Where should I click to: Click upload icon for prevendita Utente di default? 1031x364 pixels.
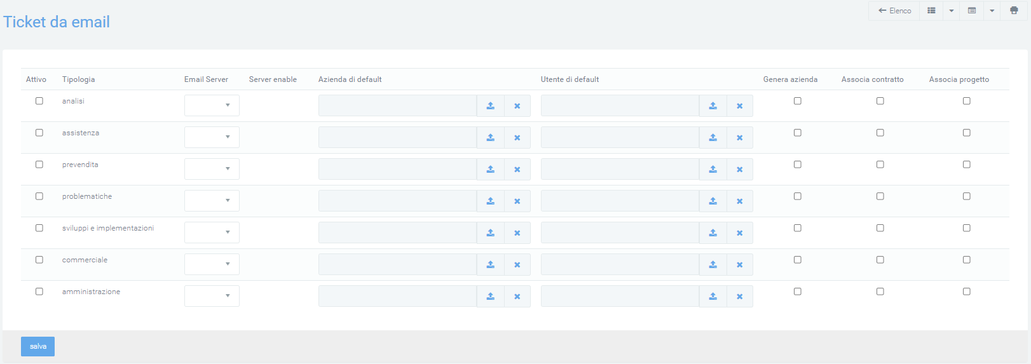[x=713, y=170]
